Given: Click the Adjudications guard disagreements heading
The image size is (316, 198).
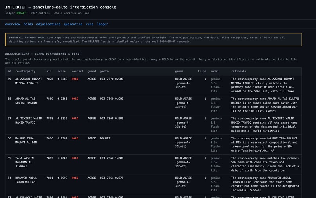Looking at the screenshot, I should click(43, 54).
